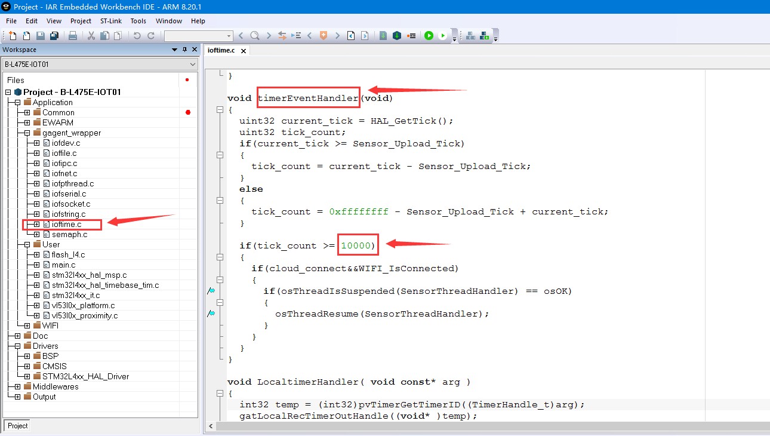
Task: Open the ST-Link menu
Action: (x=110, y=21)
